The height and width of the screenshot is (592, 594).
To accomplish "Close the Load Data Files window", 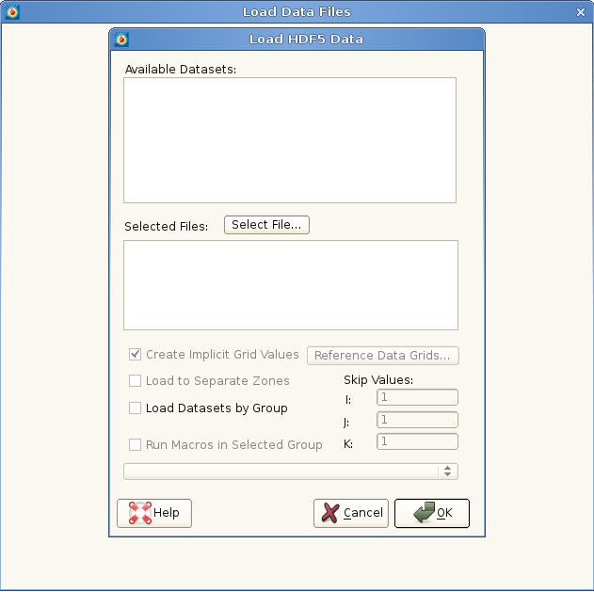I will 581,11.
